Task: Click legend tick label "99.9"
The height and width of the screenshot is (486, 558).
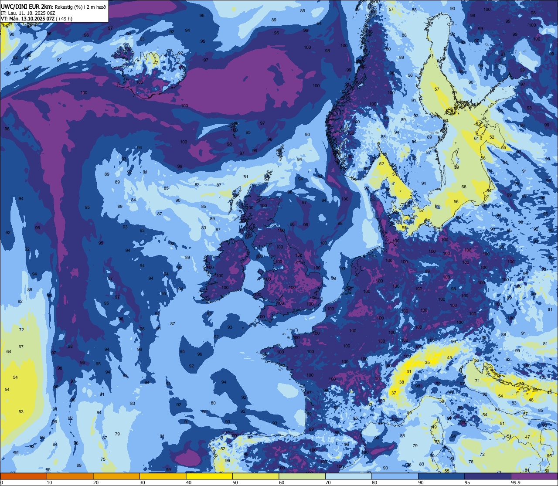Action: pos(516,483)
